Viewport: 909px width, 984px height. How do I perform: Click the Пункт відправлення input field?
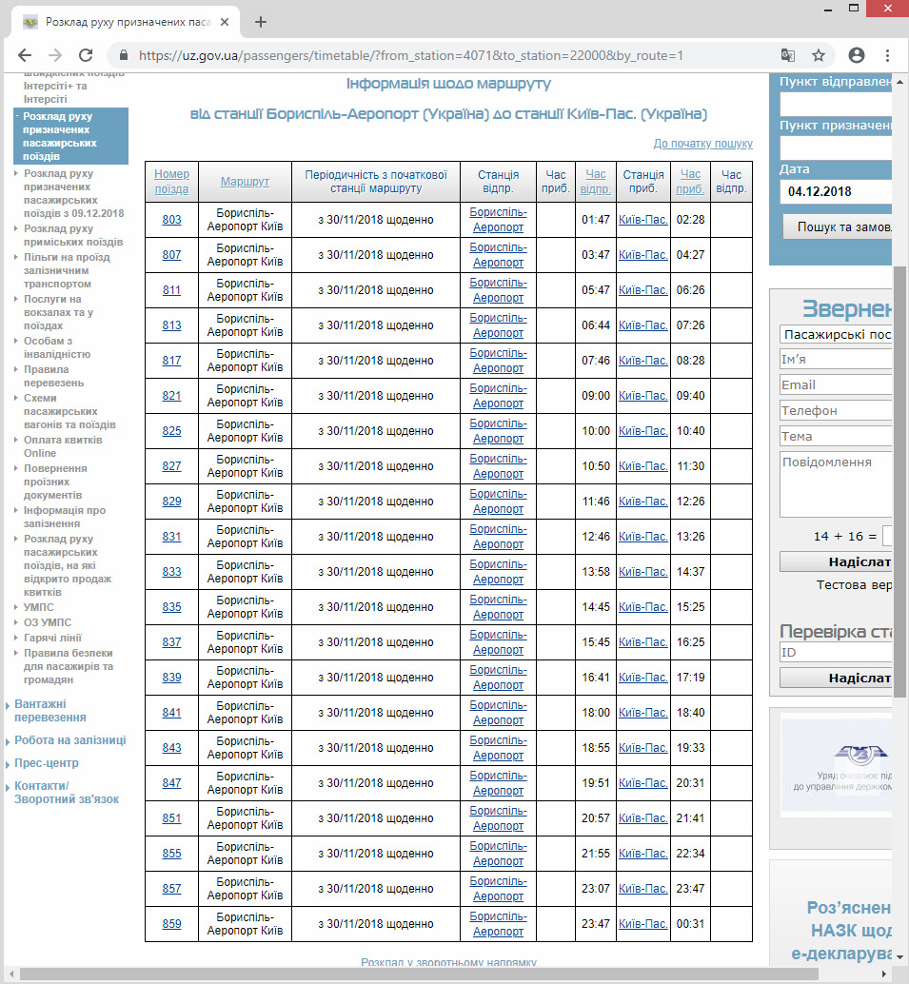[x=836, y=104]
